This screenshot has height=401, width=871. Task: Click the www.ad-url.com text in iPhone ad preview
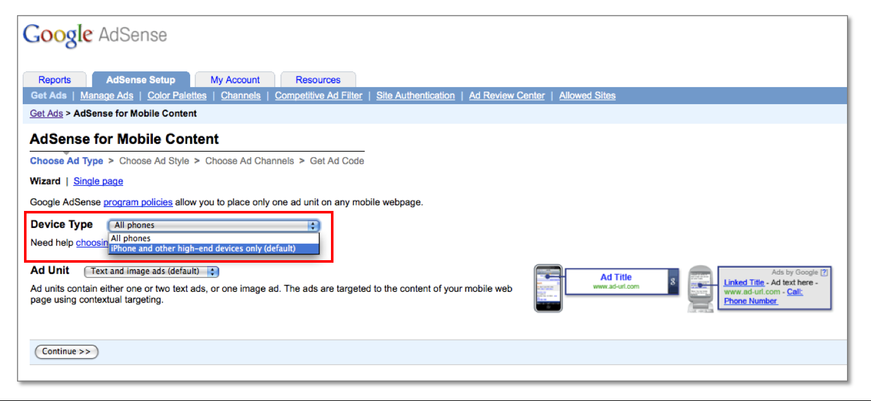click(x=616, y=287)
